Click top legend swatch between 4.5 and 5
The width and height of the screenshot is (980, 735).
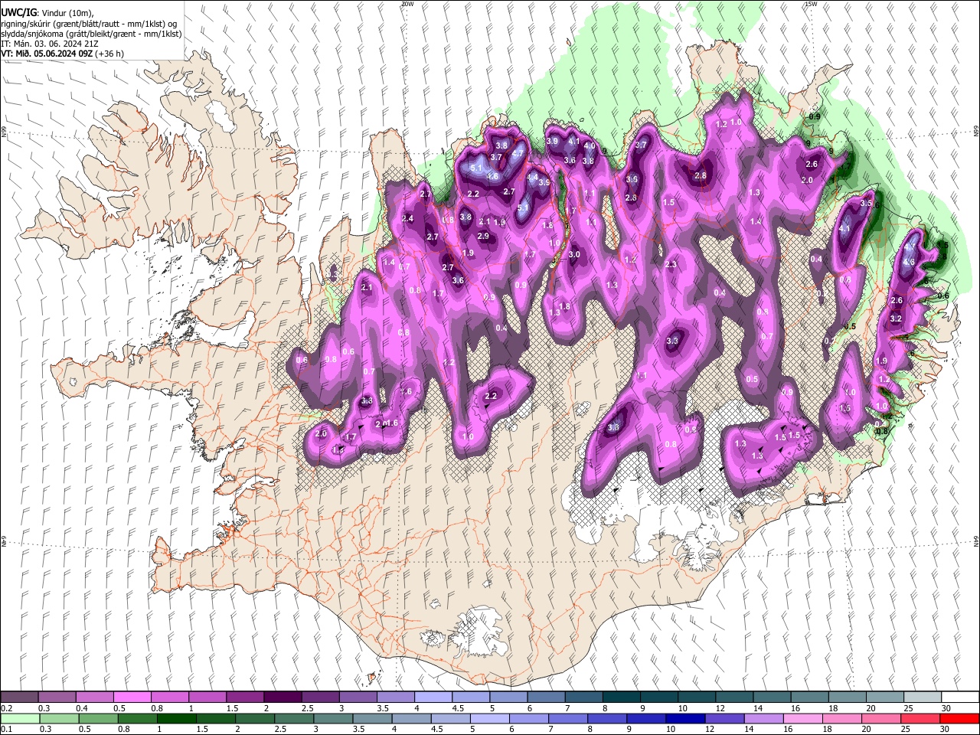(469, 697)
